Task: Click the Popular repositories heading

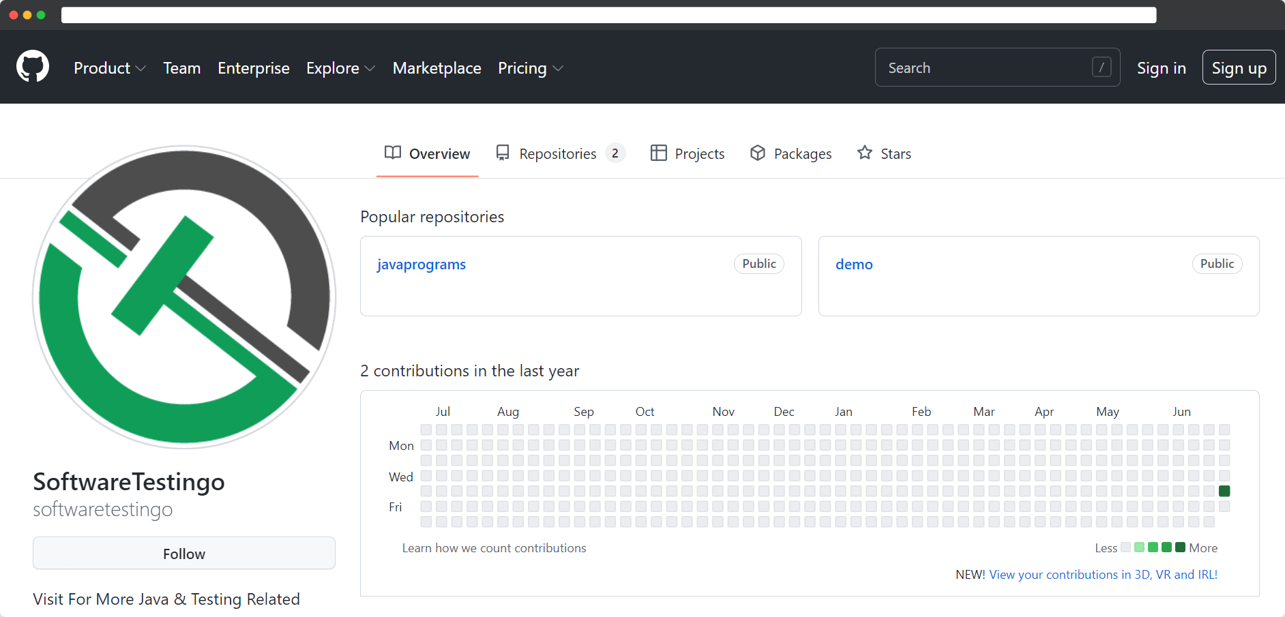Action: point(432,217)
